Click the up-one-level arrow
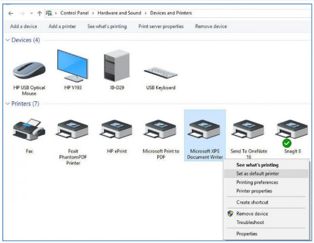 39,14
